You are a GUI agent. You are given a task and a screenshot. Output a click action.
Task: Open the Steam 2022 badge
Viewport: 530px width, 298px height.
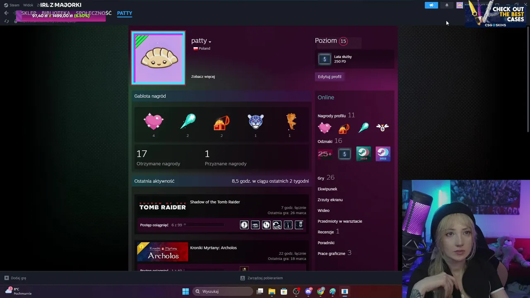pyautogui.click(x=383, y=154)
